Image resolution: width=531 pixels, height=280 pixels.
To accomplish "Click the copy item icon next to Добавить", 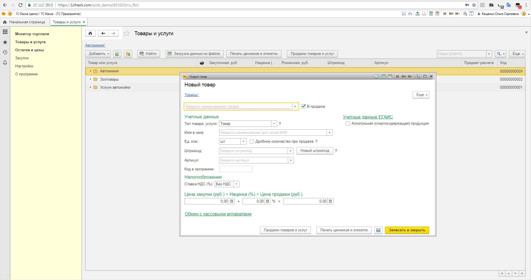I will [117, 54].
